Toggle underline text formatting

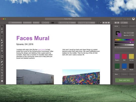[x=48, y=23]
